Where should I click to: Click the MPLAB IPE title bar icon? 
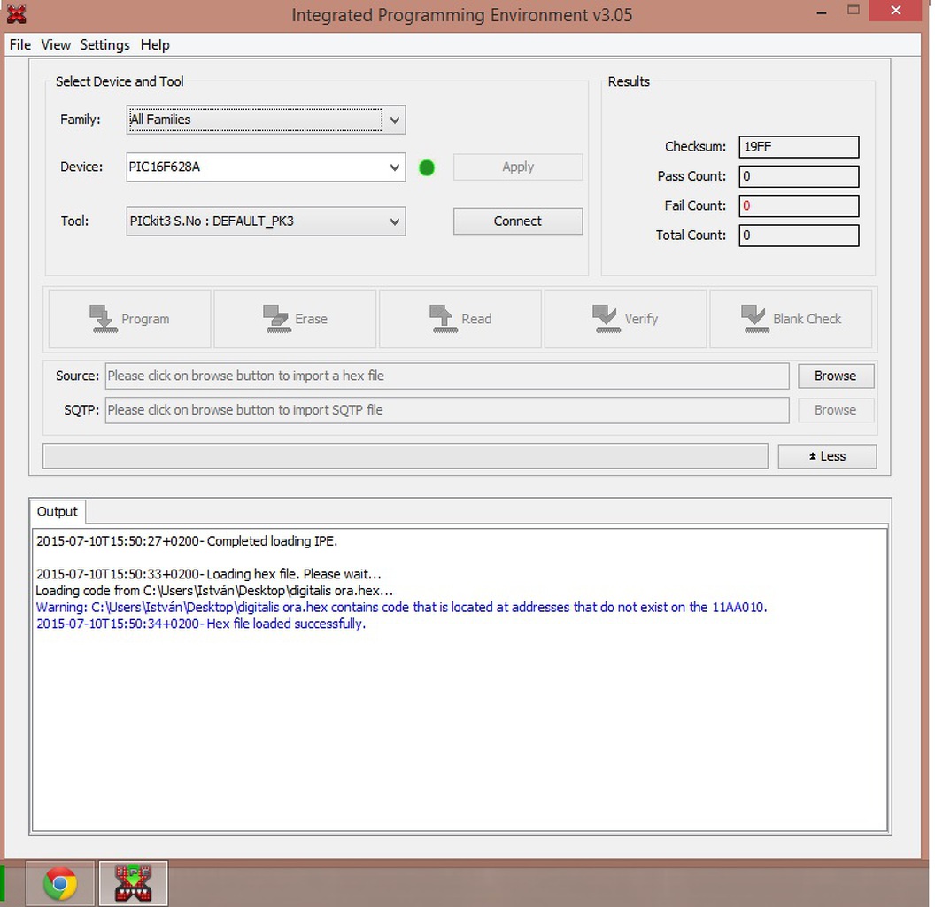16,14
